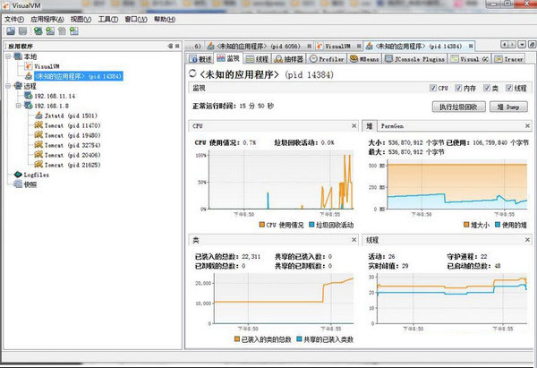This screenshot has height=368, width=537.
Task: Collapse the 本地 (local) tree node
Action: click(x=8, y=56)
